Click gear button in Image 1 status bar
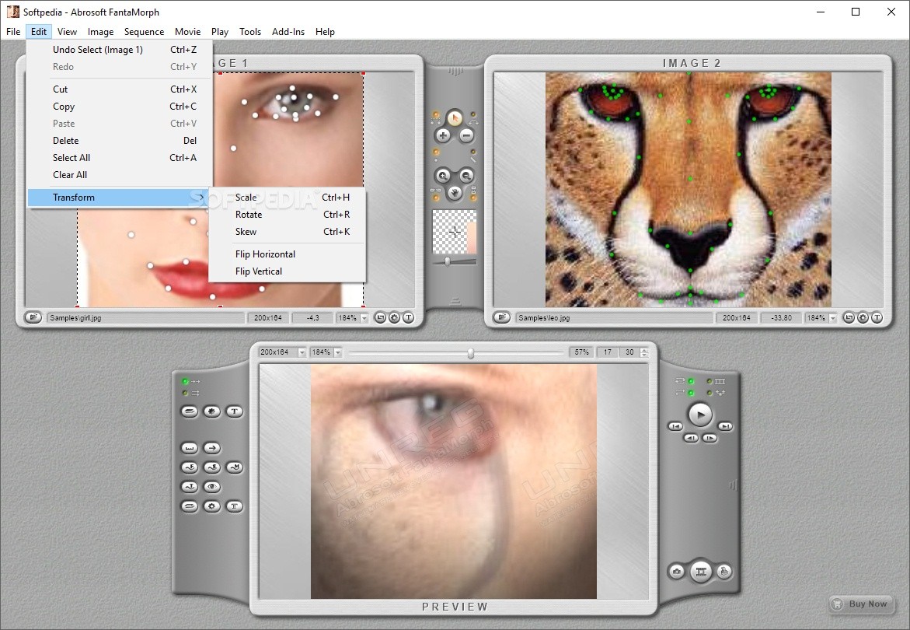Screen dimensions: 910x630 click(x=394, y=317)
